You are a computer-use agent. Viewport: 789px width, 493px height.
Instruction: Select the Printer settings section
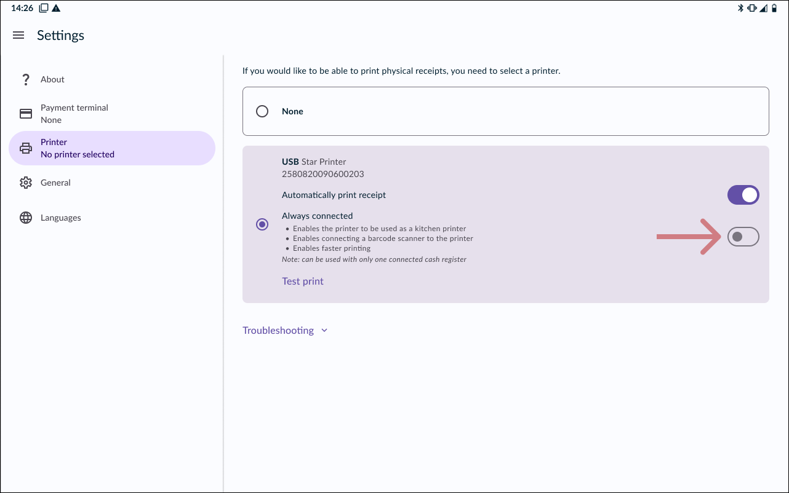(112, 148)
